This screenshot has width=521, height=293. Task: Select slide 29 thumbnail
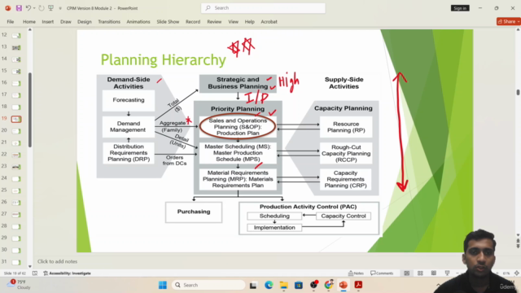(16, 238)
